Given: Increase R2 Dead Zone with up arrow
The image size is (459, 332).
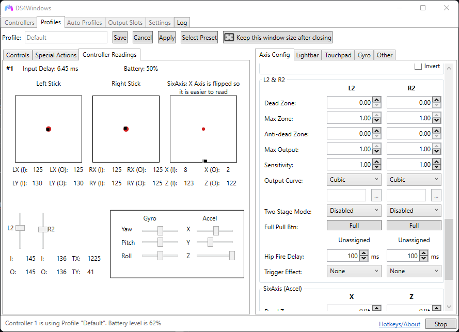Looking at the screenshot, I should tap(437, 100).
